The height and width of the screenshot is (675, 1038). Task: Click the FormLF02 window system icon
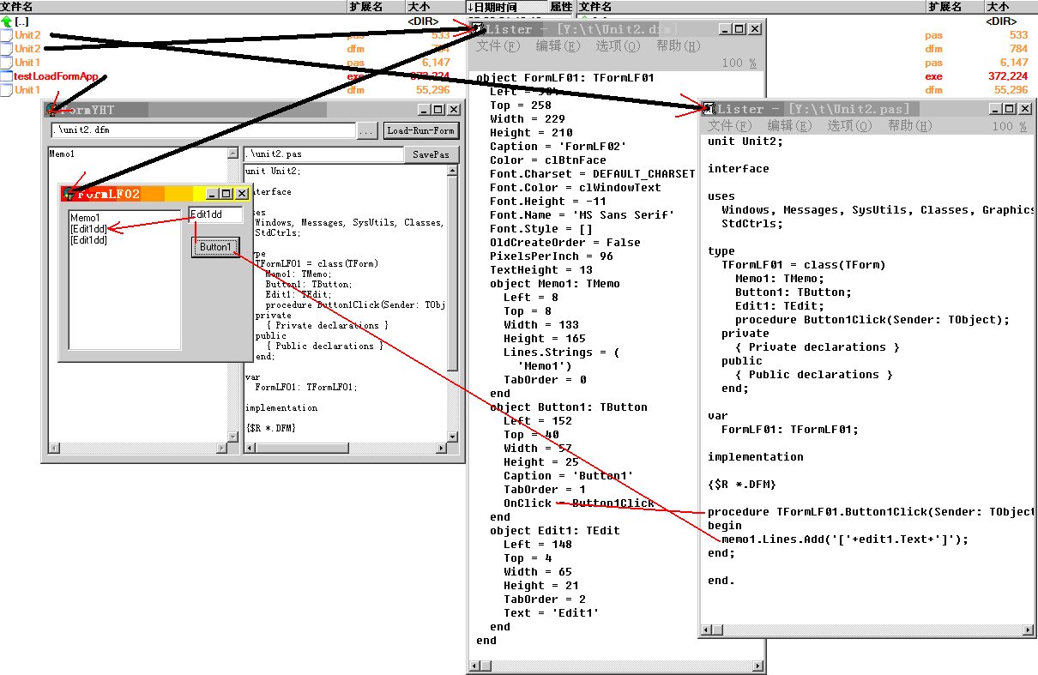coord(69,194)
